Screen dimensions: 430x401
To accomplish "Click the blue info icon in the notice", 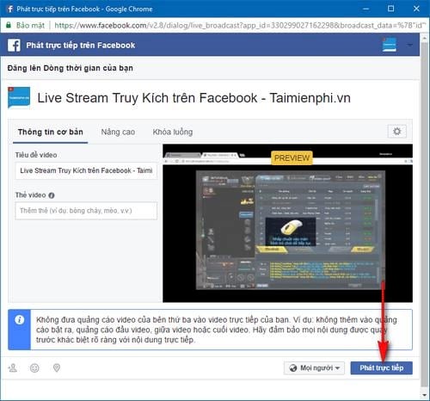I will (20, 319).
